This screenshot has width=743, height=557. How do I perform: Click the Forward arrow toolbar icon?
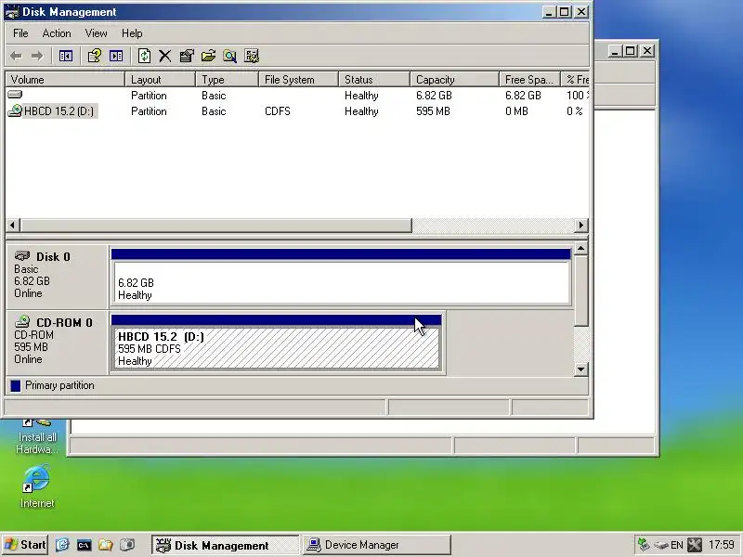(37, 56)
